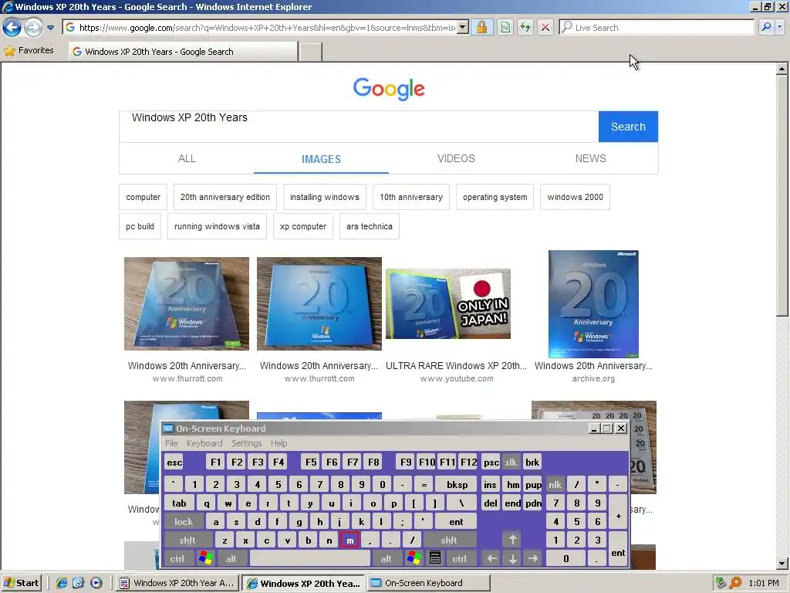Switch to the VIDEOS results tab
This screenshot has width=790, height=593.
tap(456, 158)
